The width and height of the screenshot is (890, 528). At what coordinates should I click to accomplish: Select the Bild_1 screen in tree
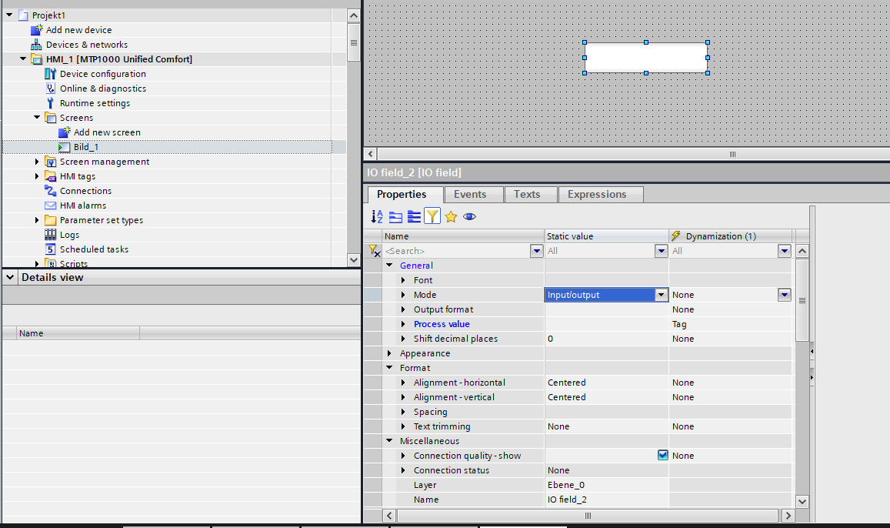tap(85, 147)
